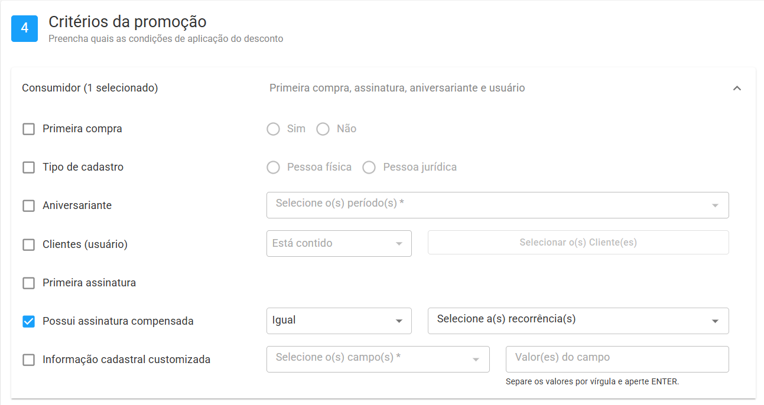
Task: Collapse the Consumidor panel chevron
Action: [x=737, y=89]
